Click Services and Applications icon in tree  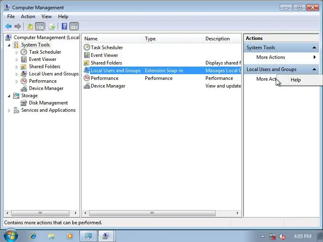click(16, 110)
